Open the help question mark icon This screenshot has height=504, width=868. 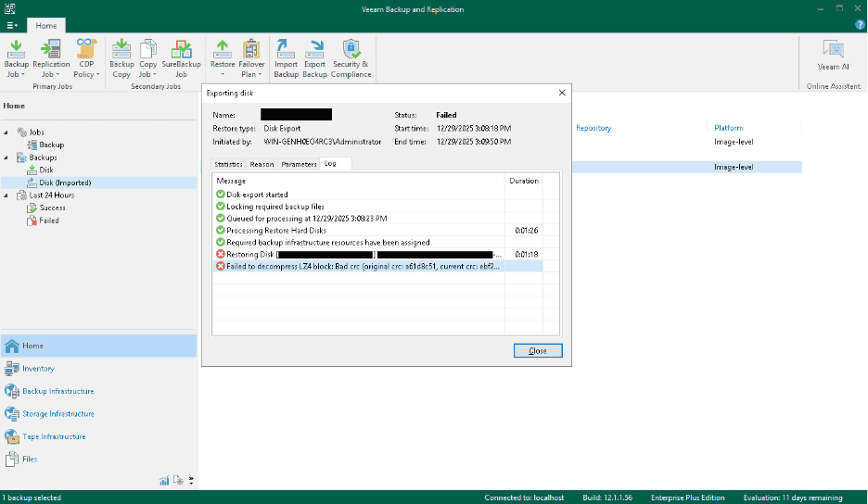859,25
